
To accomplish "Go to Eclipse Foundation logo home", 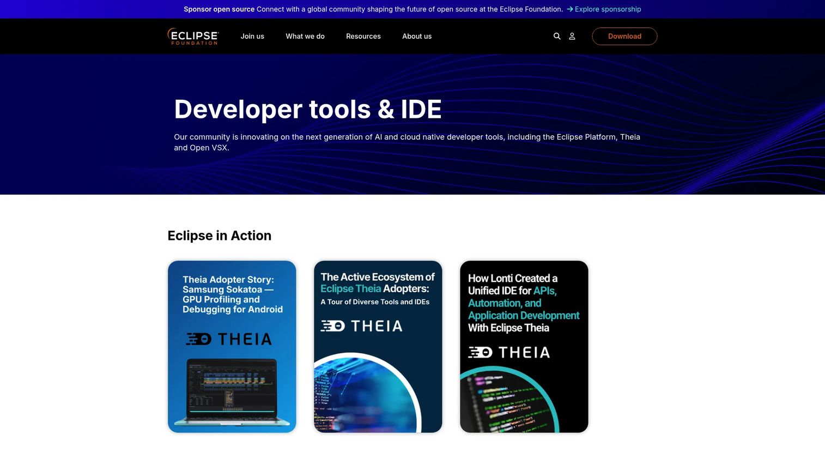I will click(x=193, y=36).
